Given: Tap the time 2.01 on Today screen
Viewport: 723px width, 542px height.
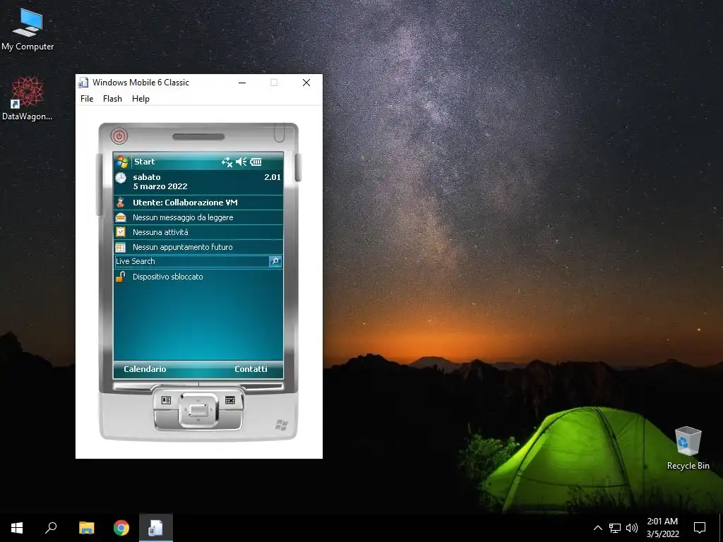Looking at the screenshot, I should pyautogui.click(x=273, y=177).
